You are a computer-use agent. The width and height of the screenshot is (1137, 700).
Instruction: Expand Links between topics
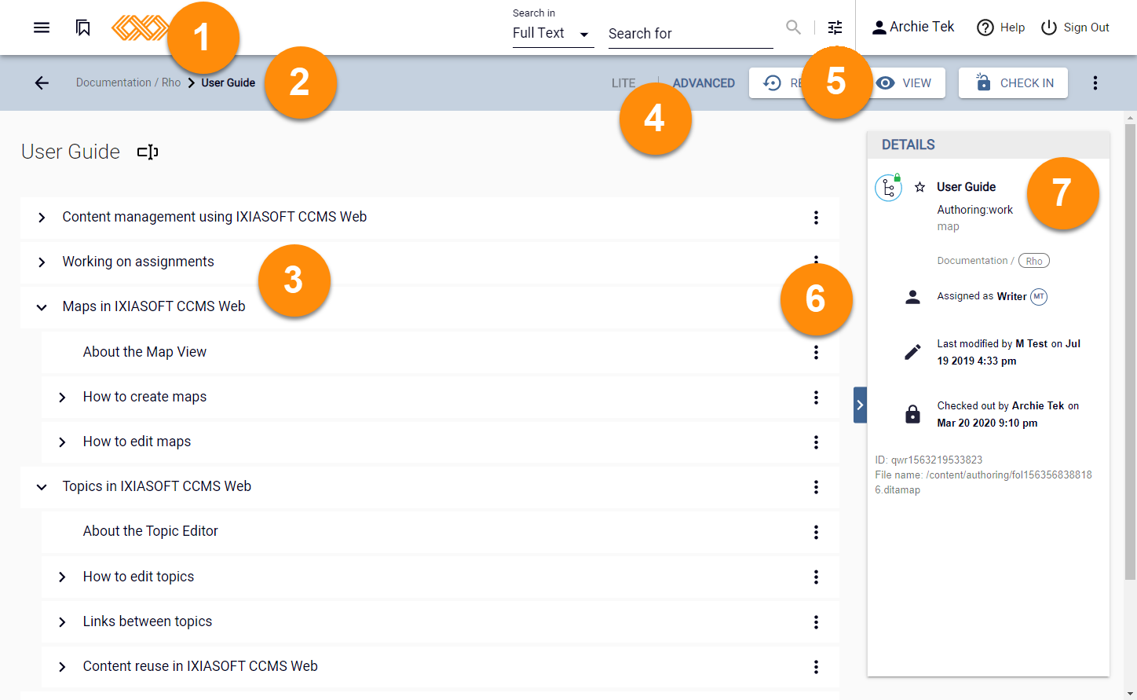pos(62,622)
